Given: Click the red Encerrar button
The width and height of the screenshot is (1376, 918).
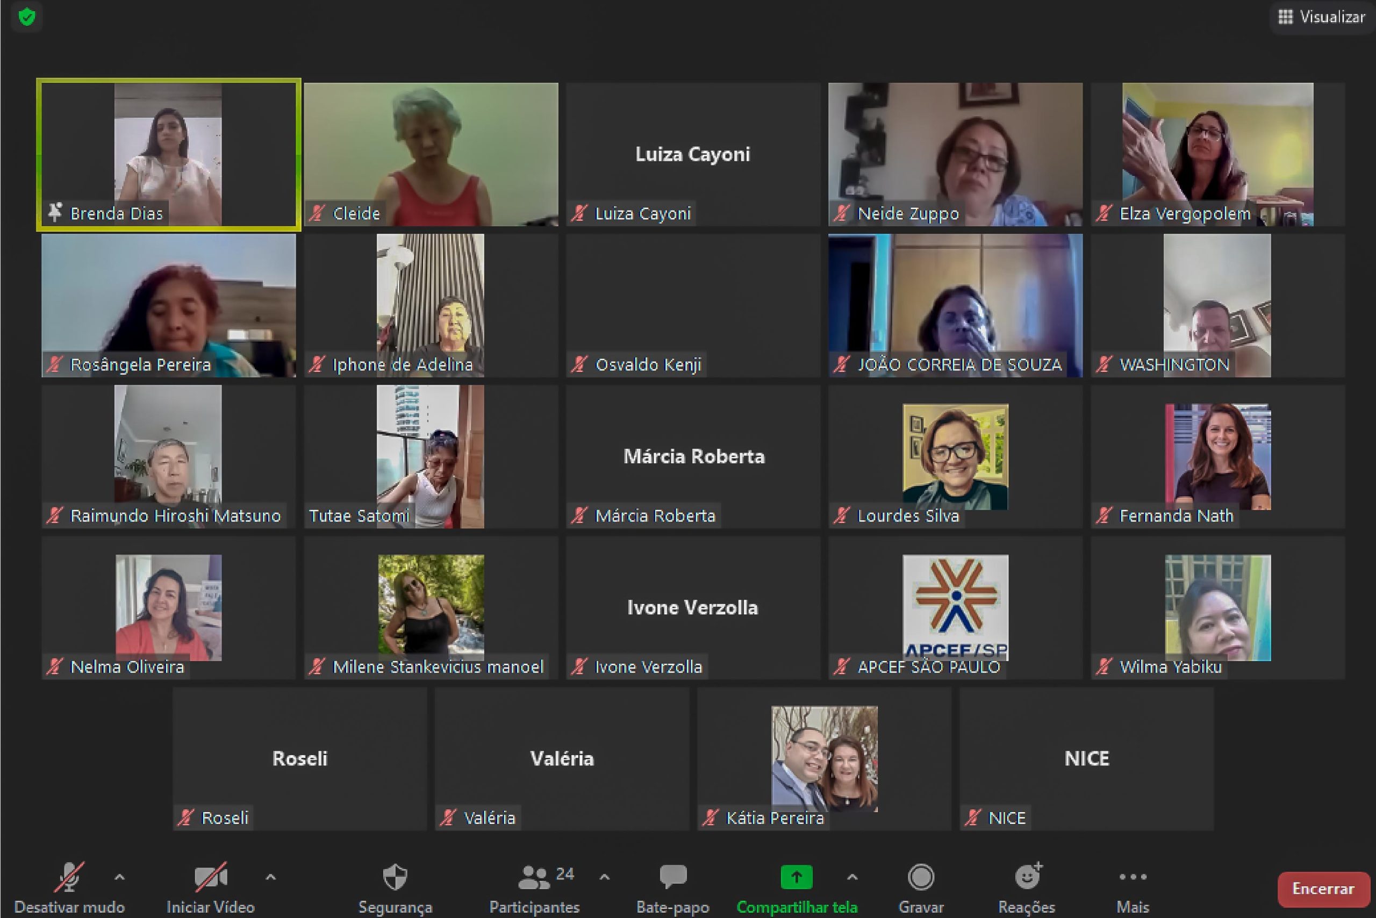Looking at the screenshot, I should pos(1323,888).
